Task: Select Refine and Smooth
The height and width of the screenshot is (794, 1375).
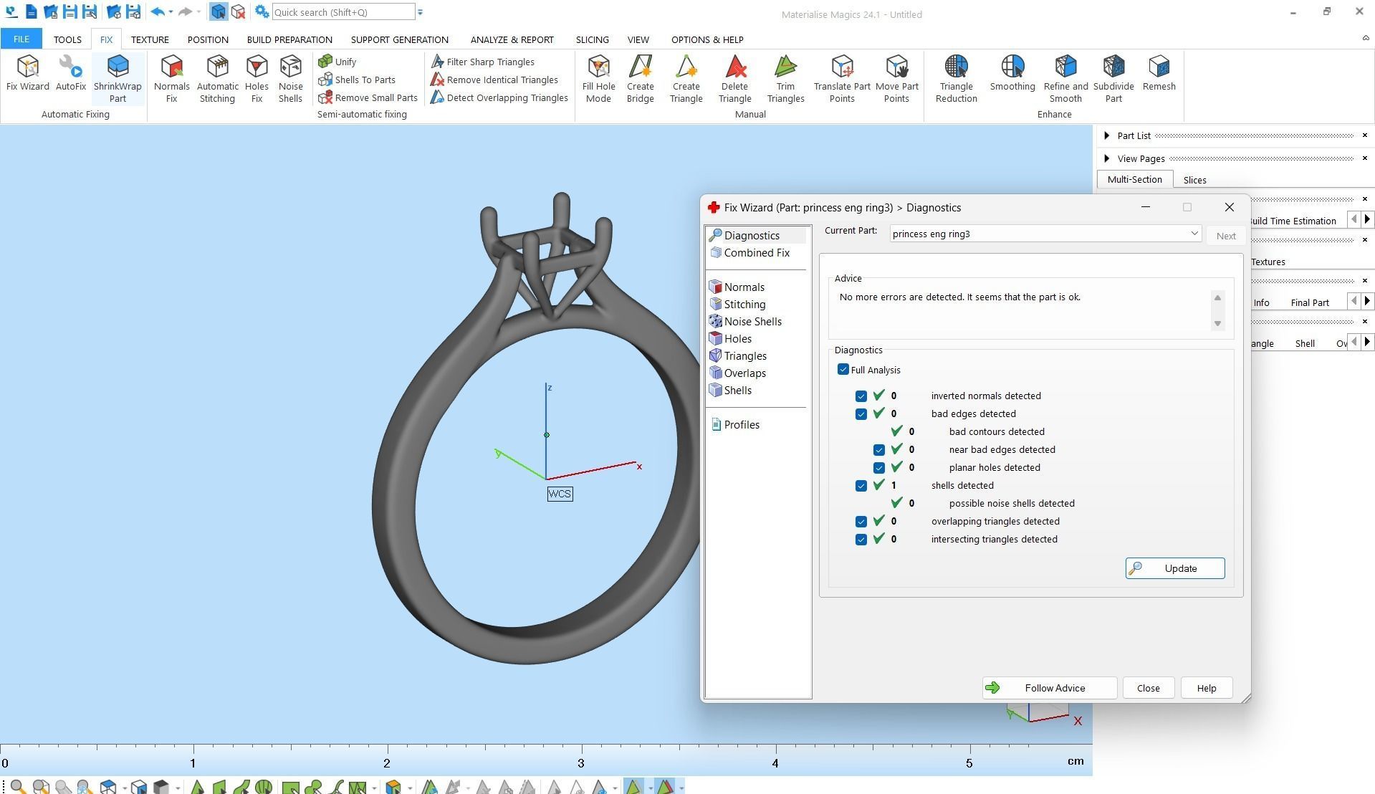Action: [1065, 79]
